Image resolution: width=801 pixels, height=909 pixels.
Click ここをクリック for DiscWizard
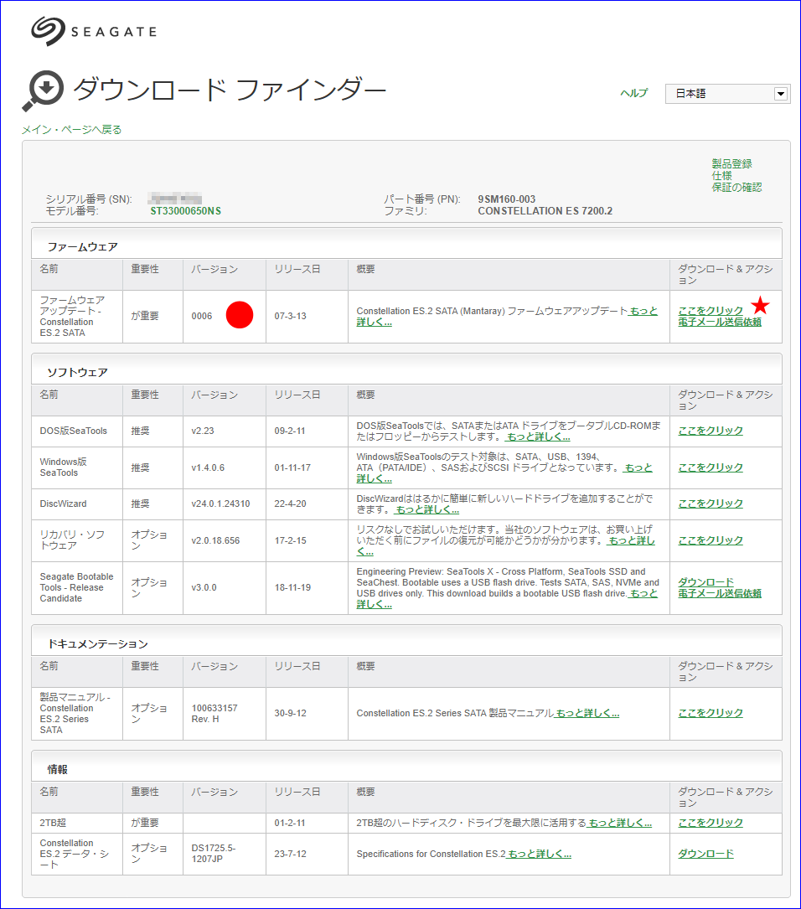(711, 504)
